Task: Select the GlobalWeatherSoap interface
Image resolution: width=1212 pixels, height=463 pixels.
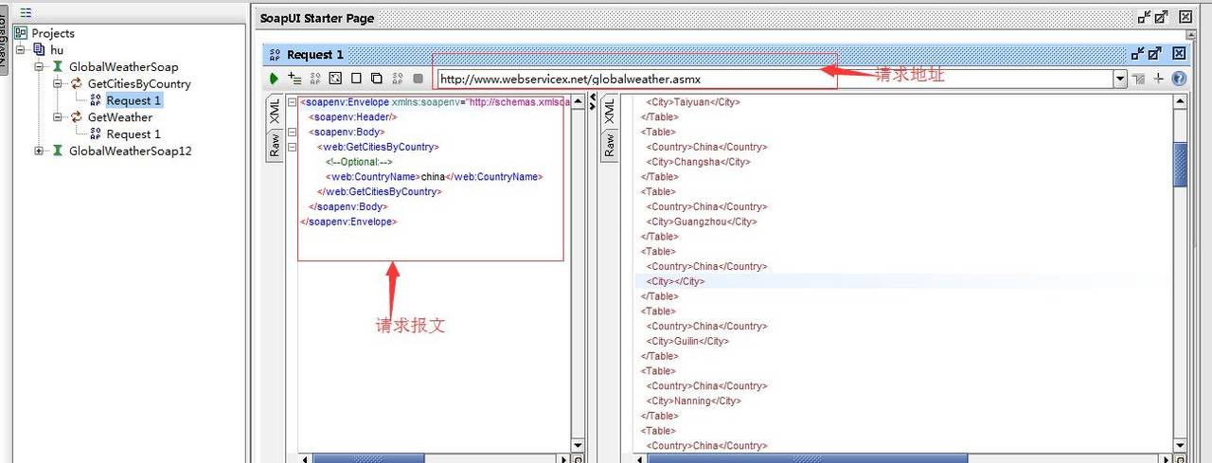Action: tap(123, 67)
